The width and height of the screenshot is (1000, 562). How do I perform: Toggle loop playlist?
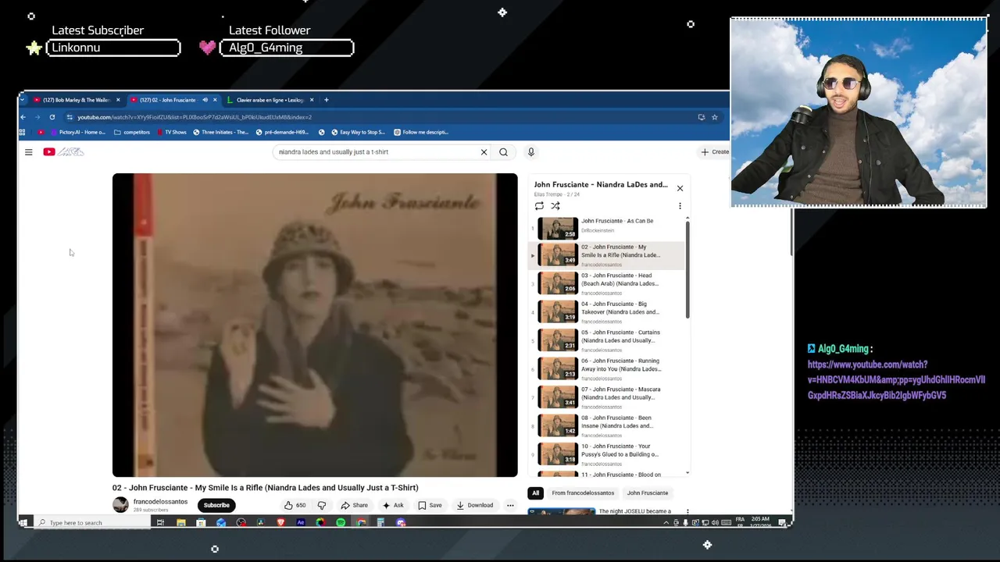[539, 206]
